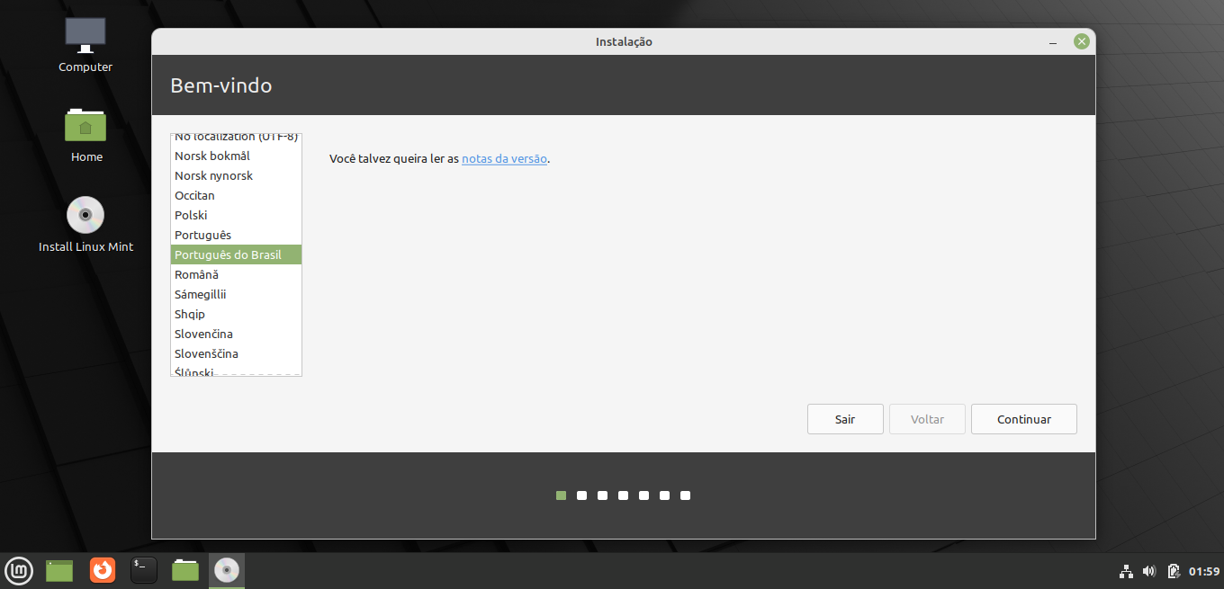Launch the Install Linux Mint disc icon
The image size is (1224, 589).
85,215
